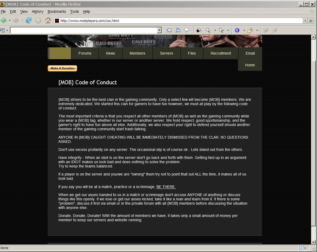
Task: Open the Back button history dropdown arrow
Action: click(10, 21)
